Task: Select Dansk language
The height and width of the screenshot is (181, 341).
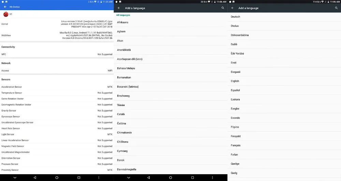Action: click(x=170, y=160)
